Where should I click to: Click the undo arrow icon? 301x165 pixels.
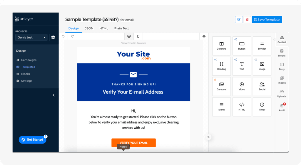tap(63, 36)
